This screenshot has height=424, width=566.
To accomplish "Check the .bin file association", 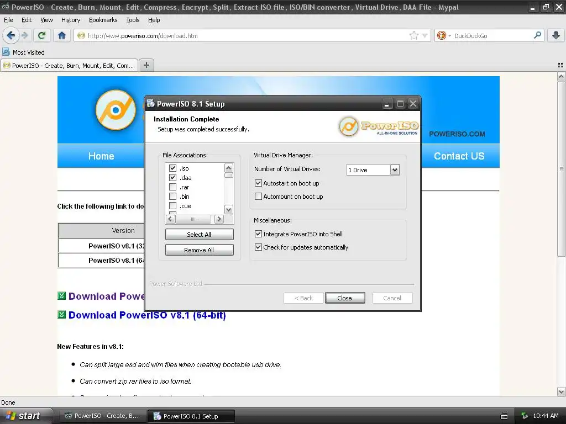I will point(172,196).
